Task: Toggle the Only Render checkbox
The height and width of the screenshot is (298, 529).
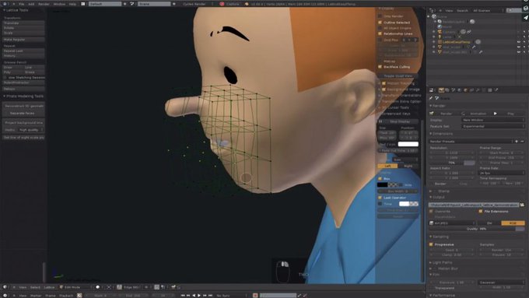Action: 380,16
